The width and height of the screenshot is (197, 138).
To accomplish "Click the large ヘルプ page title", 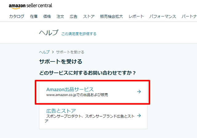I will 49,33.
